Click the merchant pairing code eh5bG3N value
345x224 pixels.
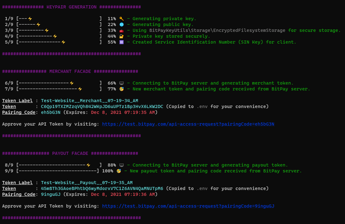click(51, 113)
